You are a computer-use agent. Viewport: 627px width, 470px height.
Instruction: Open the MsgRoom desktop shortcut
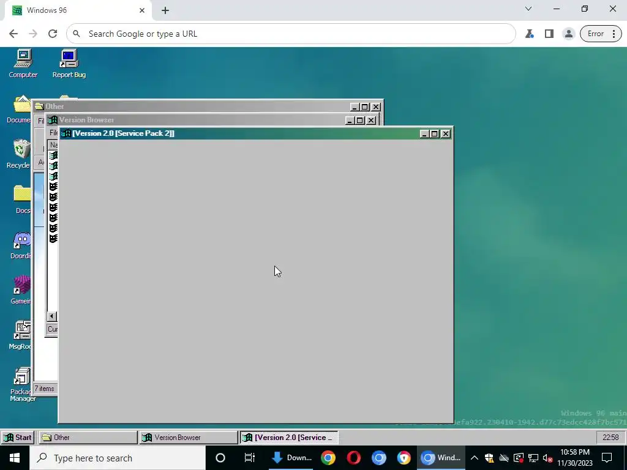click(x=21, y=336)
